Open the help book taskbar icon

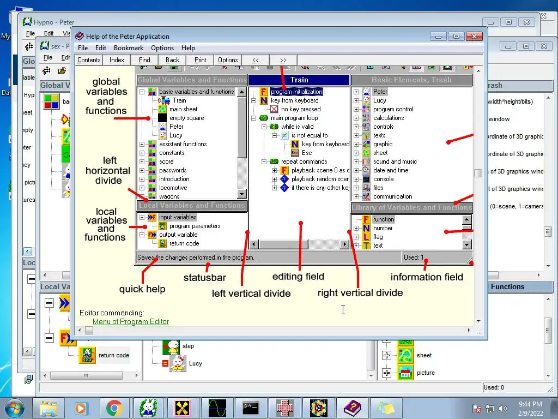(x=353, y=408)
